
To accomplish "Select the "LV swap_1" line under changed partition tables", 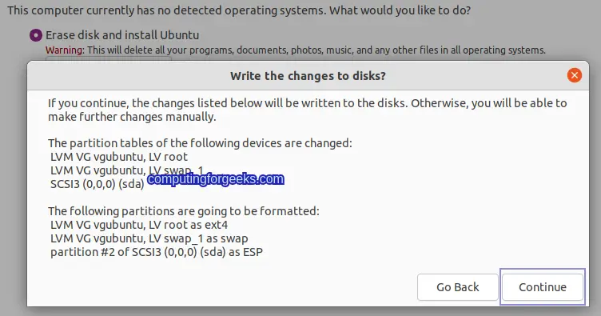I will point(126,170).
